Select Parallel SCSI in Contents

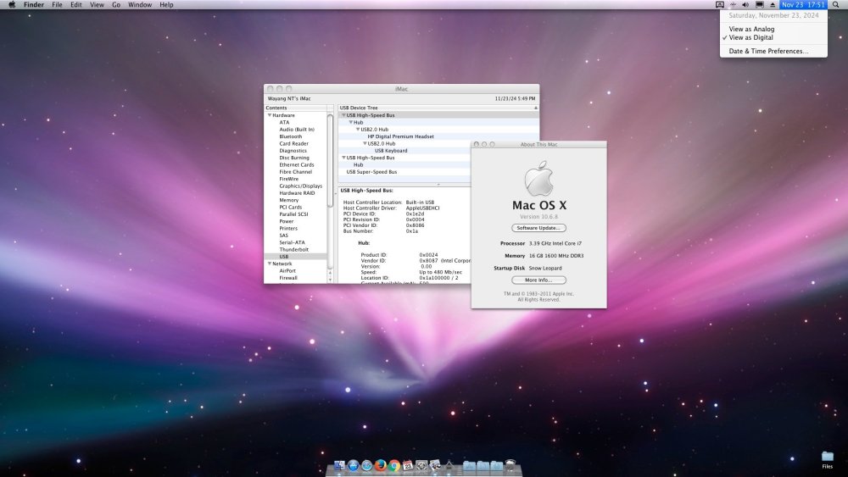[x=293, y=214]
